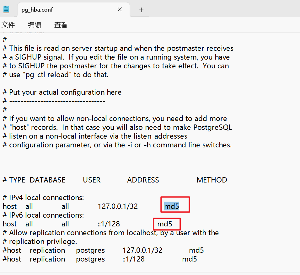Click the '# IPv6 local connections:' comment
The width and height of the screenshot is (300, 275).
[43, 215]
